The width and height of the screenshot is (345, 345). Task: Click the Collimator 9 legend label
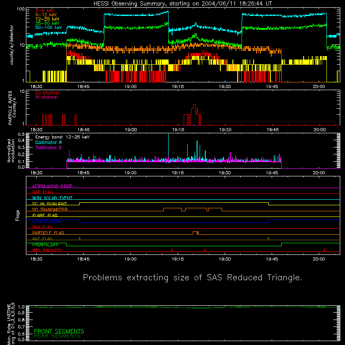point(48,147)
